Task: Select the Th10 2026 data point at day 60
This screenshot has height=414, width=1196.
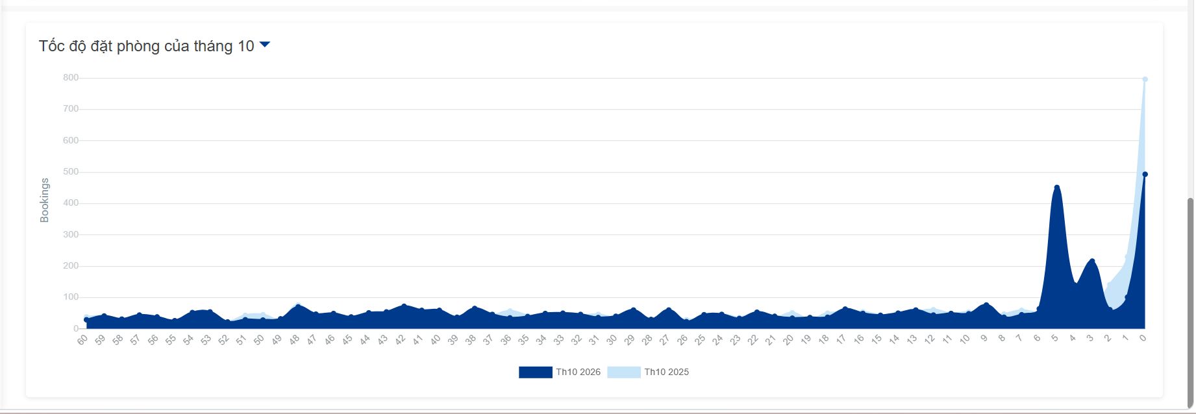Action: point(86,319)
